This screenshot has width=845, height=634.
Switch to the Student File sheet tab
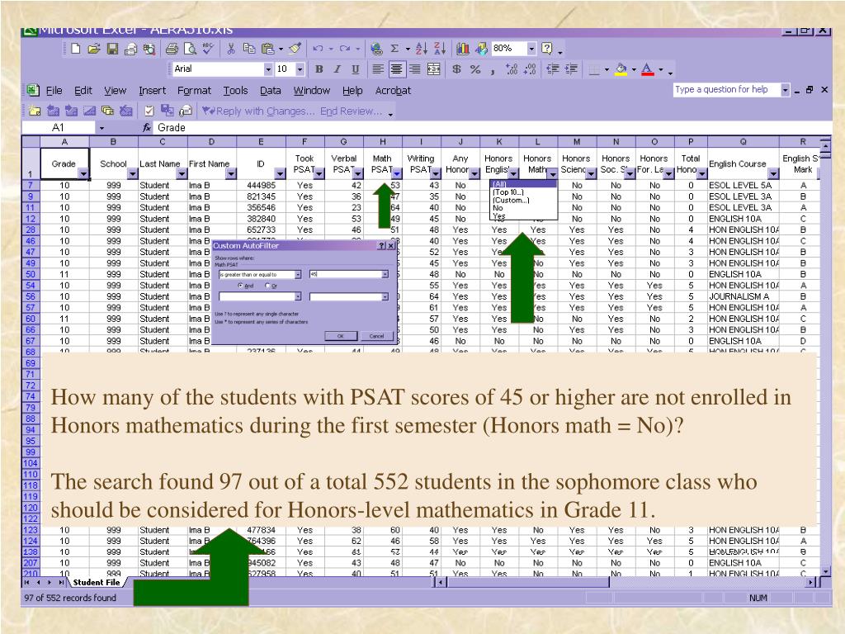(97, 582)
